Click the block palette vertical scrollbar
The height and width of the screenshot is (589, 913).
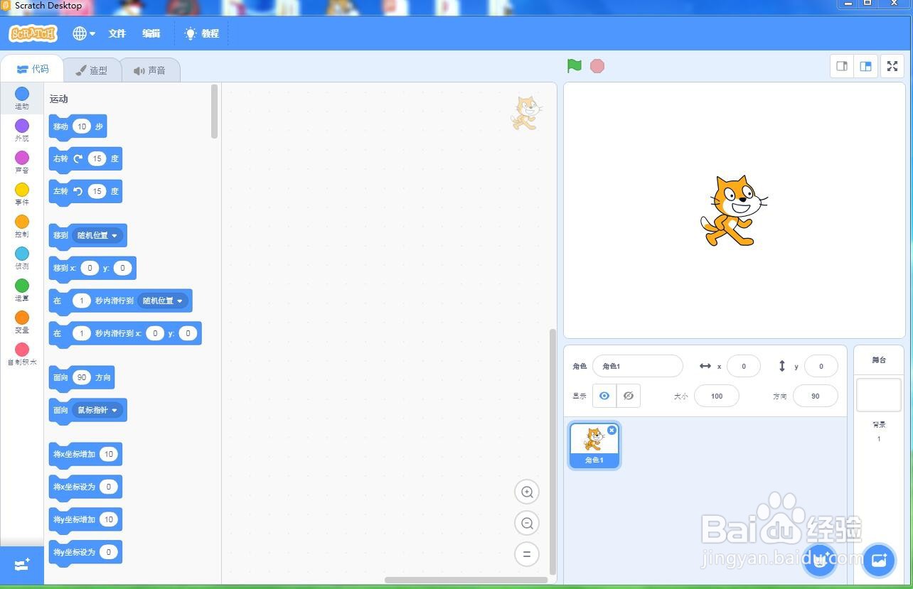tap(215, 112)
